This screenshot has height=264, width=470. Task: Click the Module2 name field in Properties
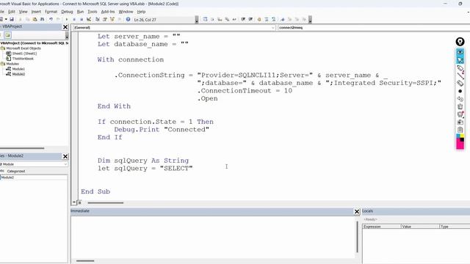(x=34, y=177)
